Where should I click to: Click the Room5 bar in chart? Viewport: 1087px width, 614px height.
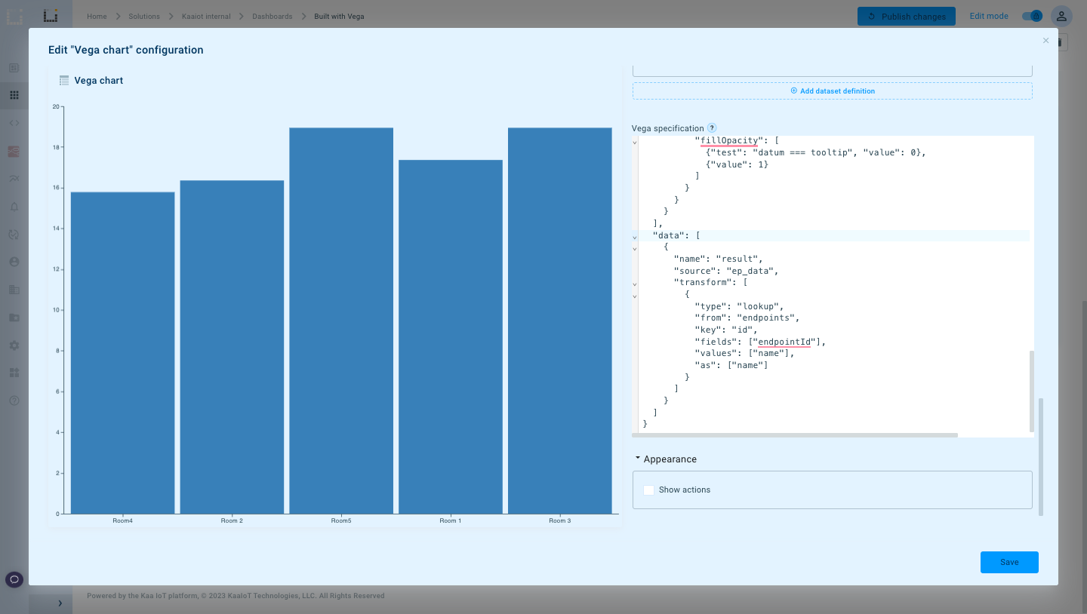[x=341, y=321]
